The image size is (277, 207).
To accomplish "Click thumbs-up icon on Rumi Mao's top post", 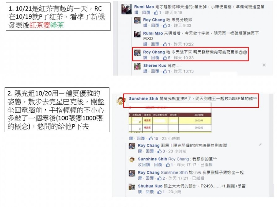I will coord(156,13).
